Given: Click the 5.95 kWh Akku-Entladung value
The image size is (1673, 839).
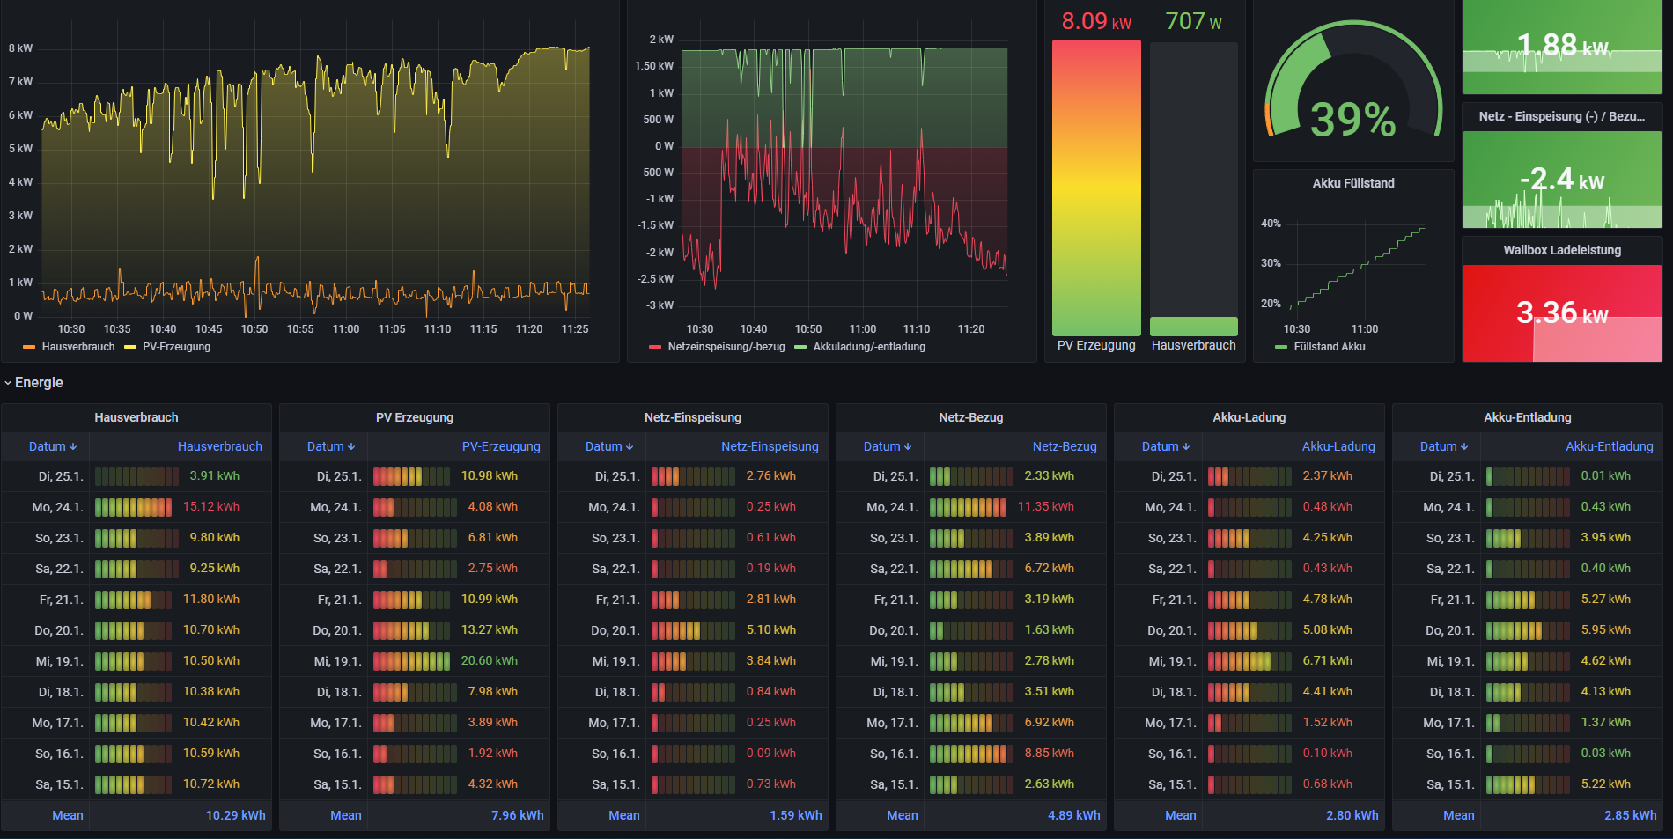Looking at the screenshot, I should (1606, 629).
